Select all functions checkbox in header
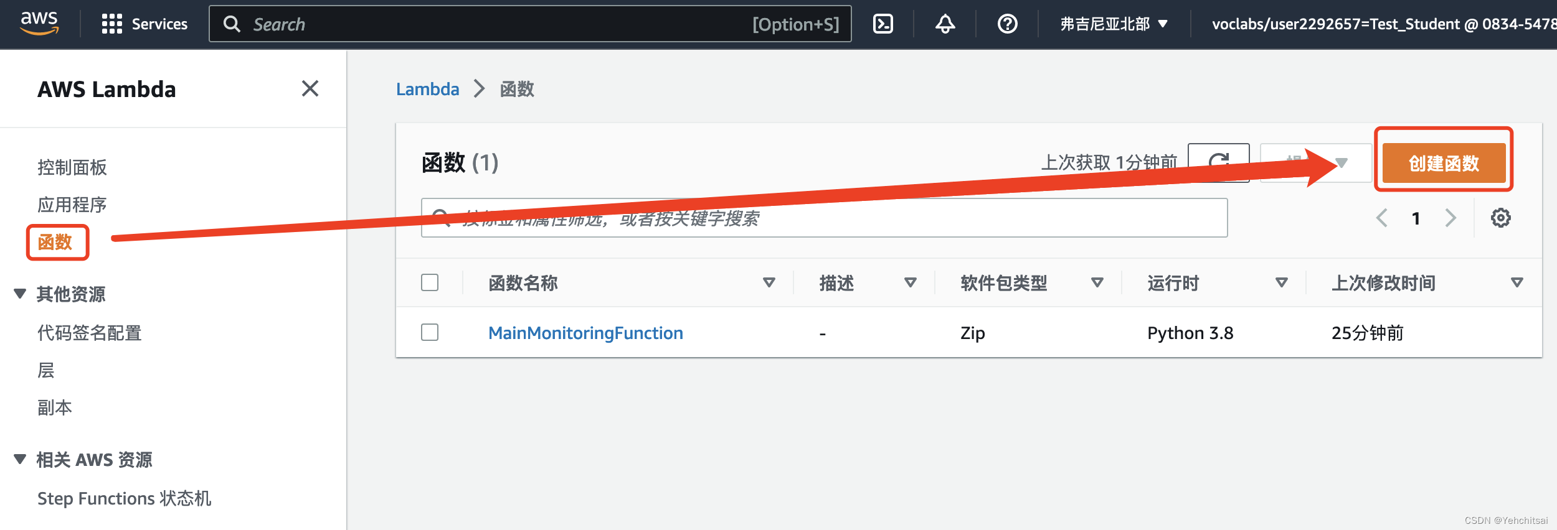The height and width of the screenshot is (530, 1557). tap(430, 282)
